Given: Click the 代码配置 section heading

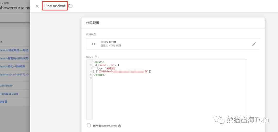Looking at the screenshot, I should (x=93, y=23).
